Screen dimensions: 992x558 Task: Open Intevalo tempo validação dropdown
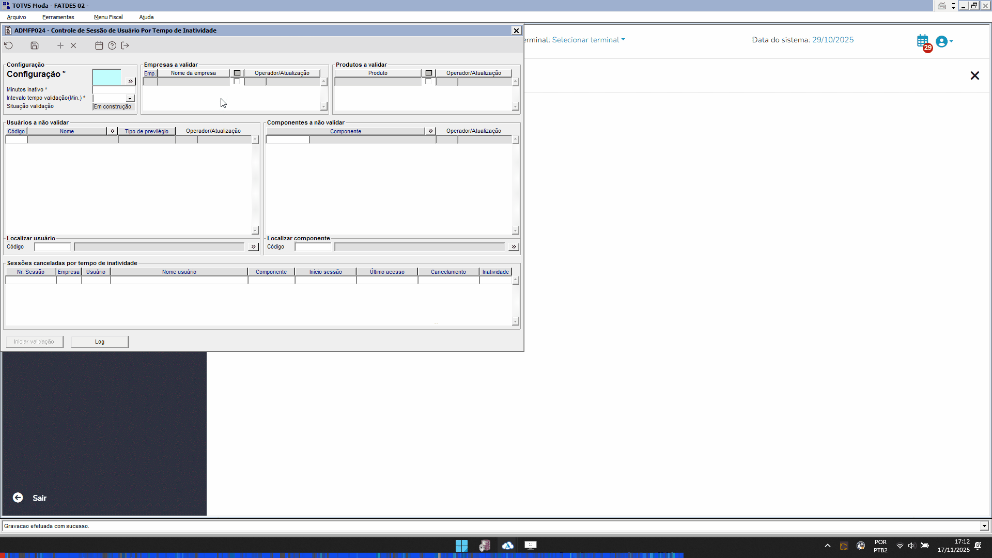tap(130, 98)
